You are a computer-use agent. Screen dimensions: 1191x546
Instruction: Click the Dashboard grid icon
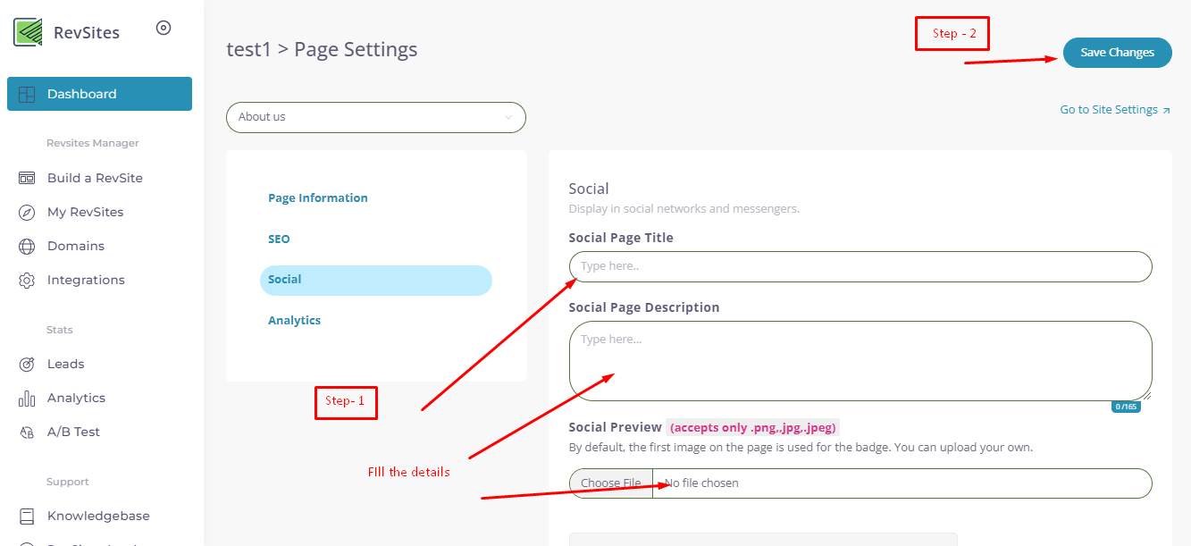pos(27,94)
